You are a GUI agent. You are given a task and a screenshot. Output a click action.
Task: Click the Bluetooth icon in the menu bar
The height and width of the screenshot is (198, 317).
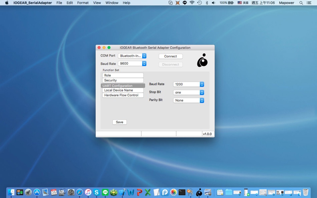click(x=207, y=3)
